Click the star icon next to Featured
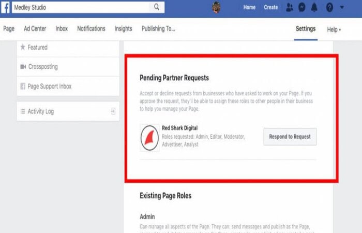Image resolution: width=362 pixels, height=233 pixels. [x=23, y=47]
